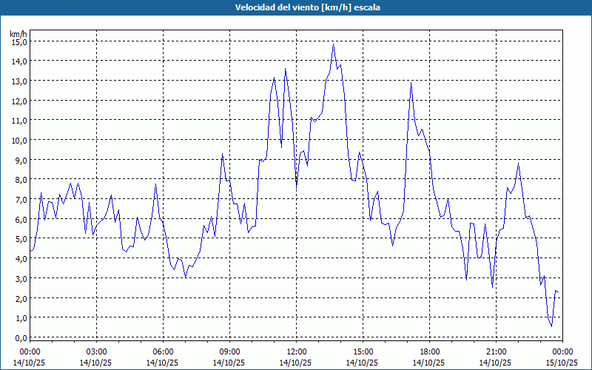Click the highest wind speed peak on the line
592x370 pixels.
click(x=334, y=44)
